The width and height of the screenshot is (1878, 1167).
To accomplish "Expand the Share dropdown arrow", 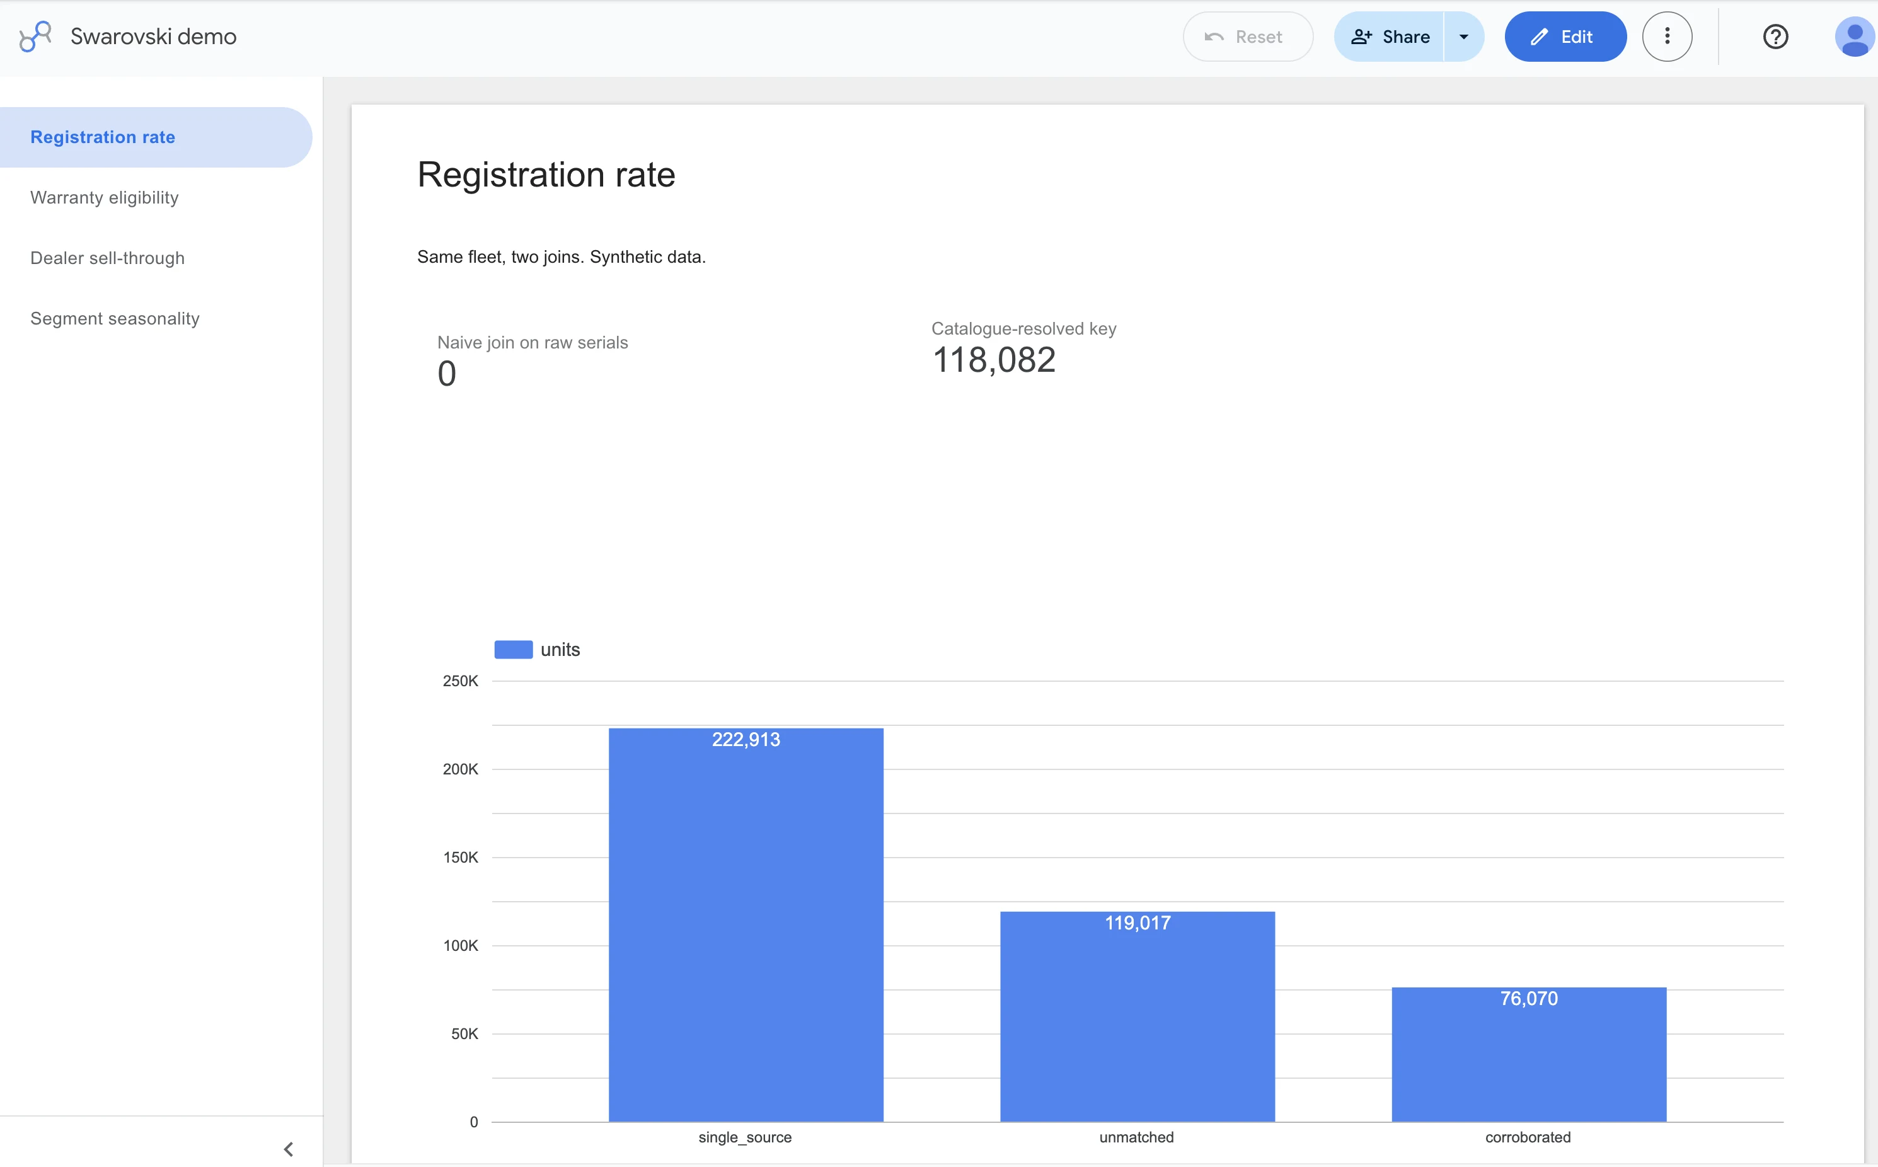I will (x=1463, y=37).
